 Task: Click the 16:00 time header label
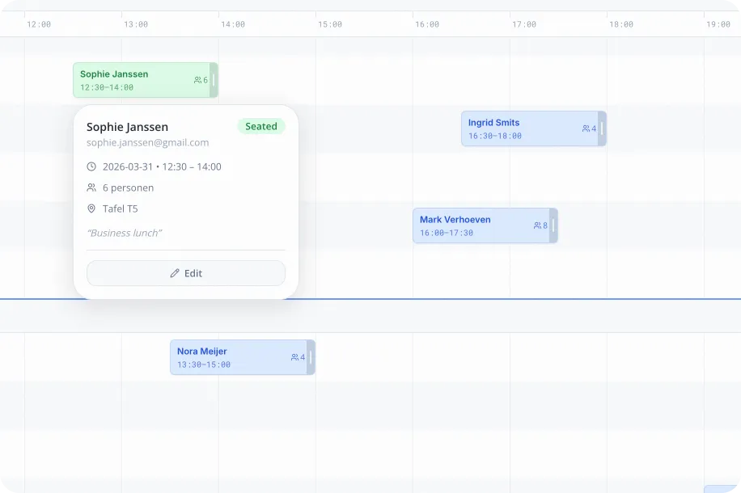427,24
